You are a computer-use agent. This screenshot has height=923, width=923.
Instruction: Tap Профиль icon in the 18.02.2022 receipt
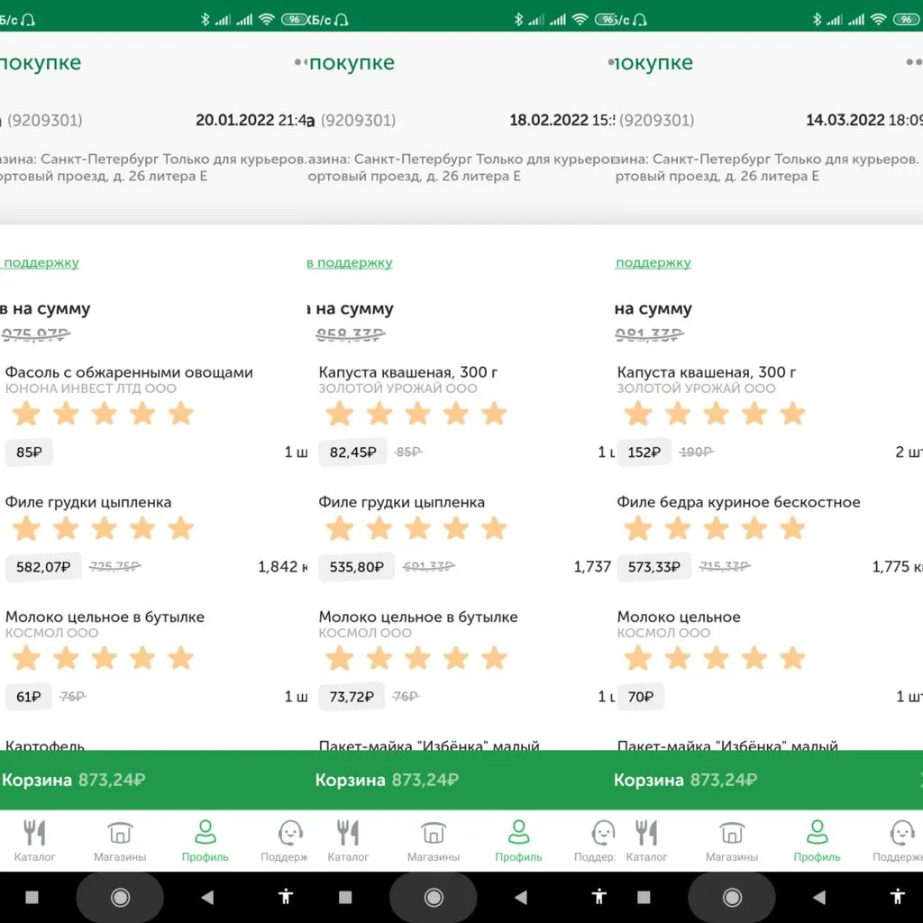point(518,840)
